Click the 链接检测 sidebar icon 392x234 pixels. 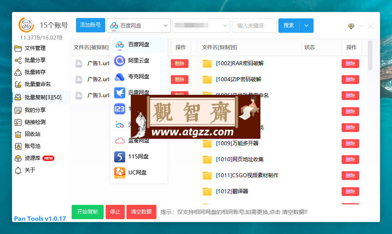[x=18, y=122]
